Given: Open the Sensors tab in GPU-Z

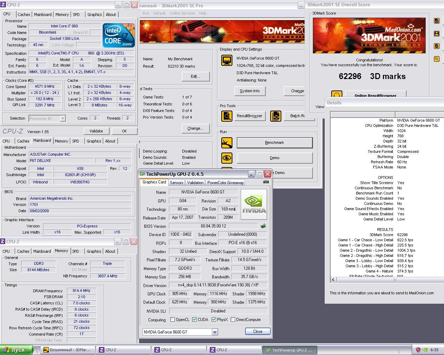Looking at the screenshot, I should click(177, 182).
